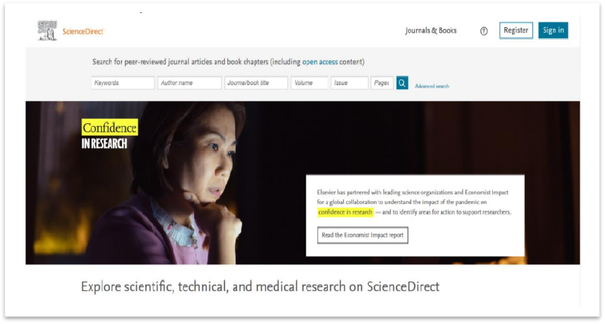Image resolution: width=605 pixels, height=324 pixels.
Task: Click the Register button
Action: 516,31
